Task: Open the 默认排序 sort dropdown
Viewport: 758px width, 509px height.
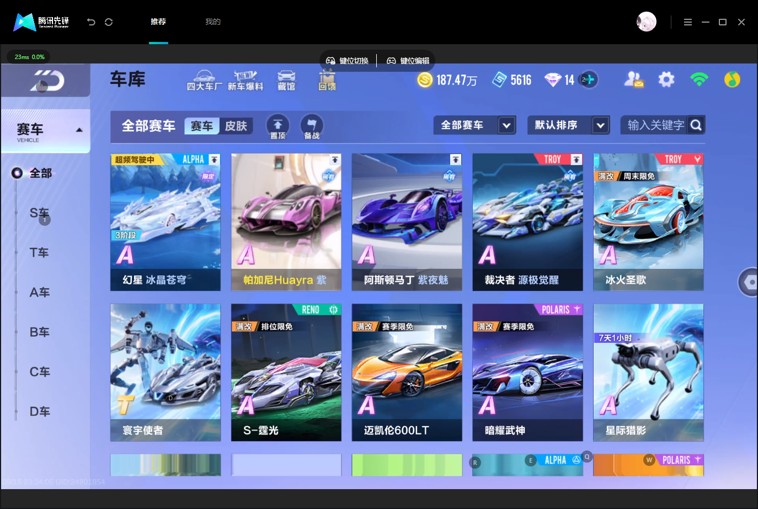Action: [569, 125]
